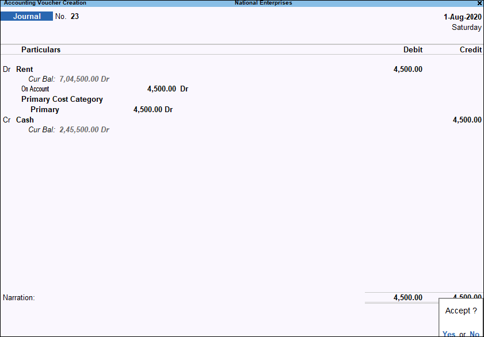
Task: Confirm the voucher by choosing Yes
Action: click(x=448, y=334)
